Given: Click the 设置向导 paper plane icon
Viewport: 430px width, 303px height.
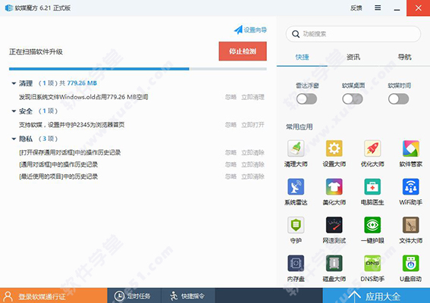Looking at the screenshot, I should pyautogui.click(x=238, y=30).
